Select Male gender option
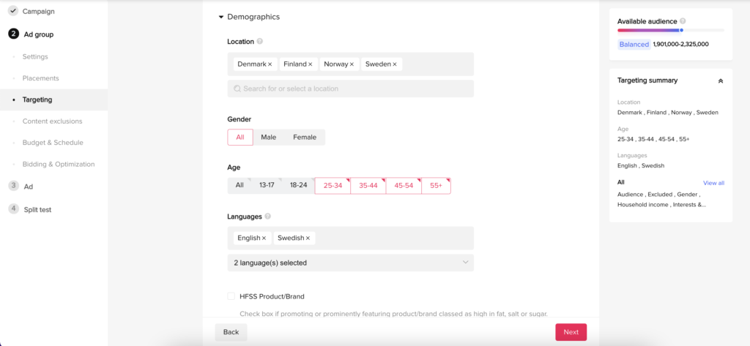Image resolution: width=750 pixels, height=346 pixels. pyautogui.click(x=268, y=138)
